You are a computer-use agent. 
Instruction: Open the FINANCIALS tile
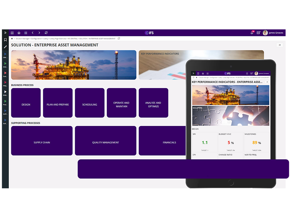162,141
